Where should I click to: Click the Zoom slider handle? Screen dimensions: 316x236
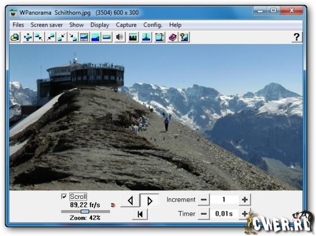coord(85,211)
